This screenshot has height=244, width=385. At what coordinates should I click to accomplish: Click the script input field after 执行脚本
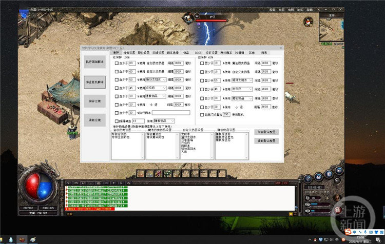[170, 112]
